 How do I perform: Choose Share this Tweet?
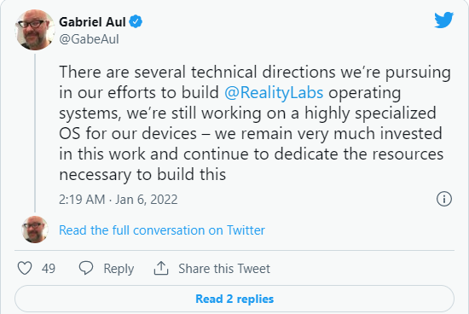(224, 269)
